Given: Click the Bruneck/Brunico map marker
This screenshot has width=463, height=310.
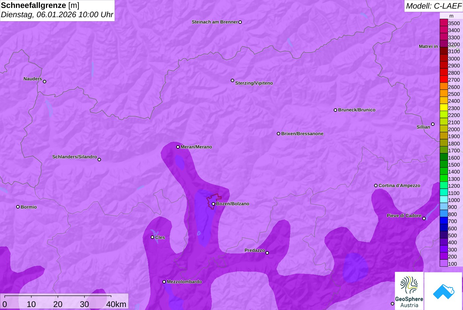Looking at the screenshot, I should pos(335,110).
